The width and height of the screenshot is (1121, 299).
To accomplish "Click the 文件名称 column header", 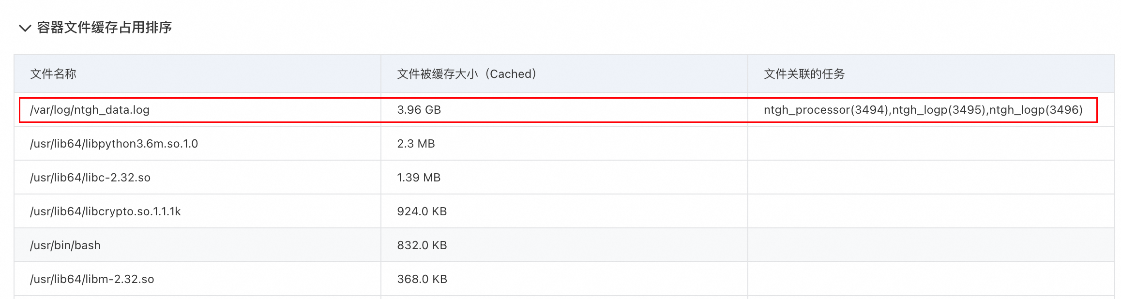I will coord(53,74).
